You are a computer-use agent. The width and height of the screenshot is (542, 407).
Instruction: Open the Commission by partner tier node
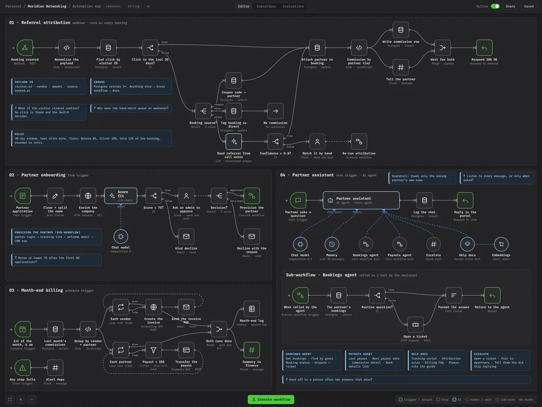pos(359,48)
